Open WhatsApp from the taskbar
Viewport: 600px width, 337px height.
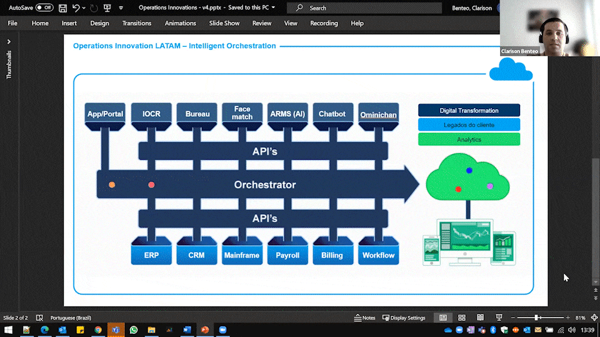coord(133,330)
